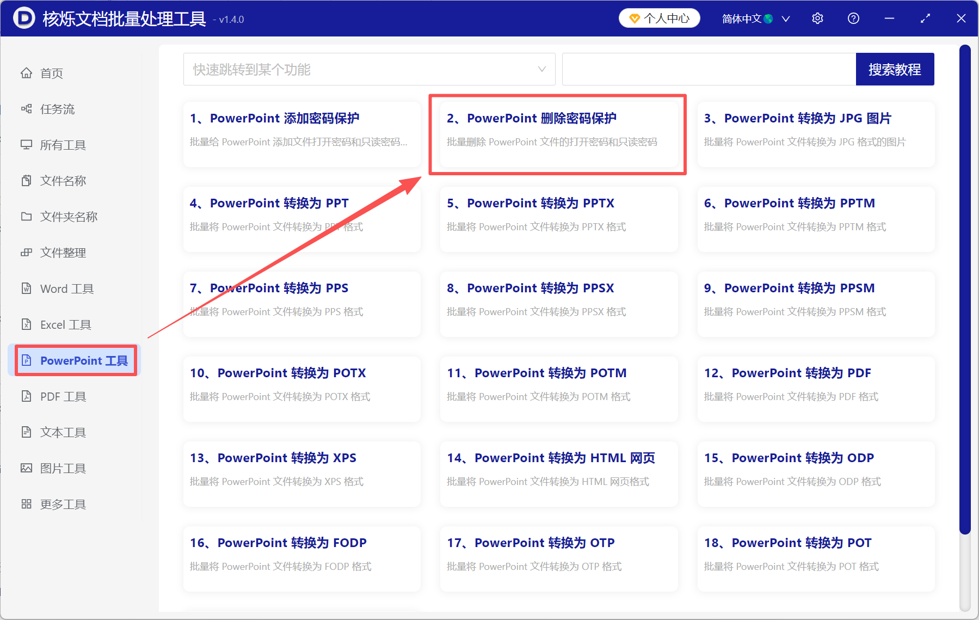Open the 更多工具 category
The width and height of the screenshot is (979, 620).
(x=63, y=504)
